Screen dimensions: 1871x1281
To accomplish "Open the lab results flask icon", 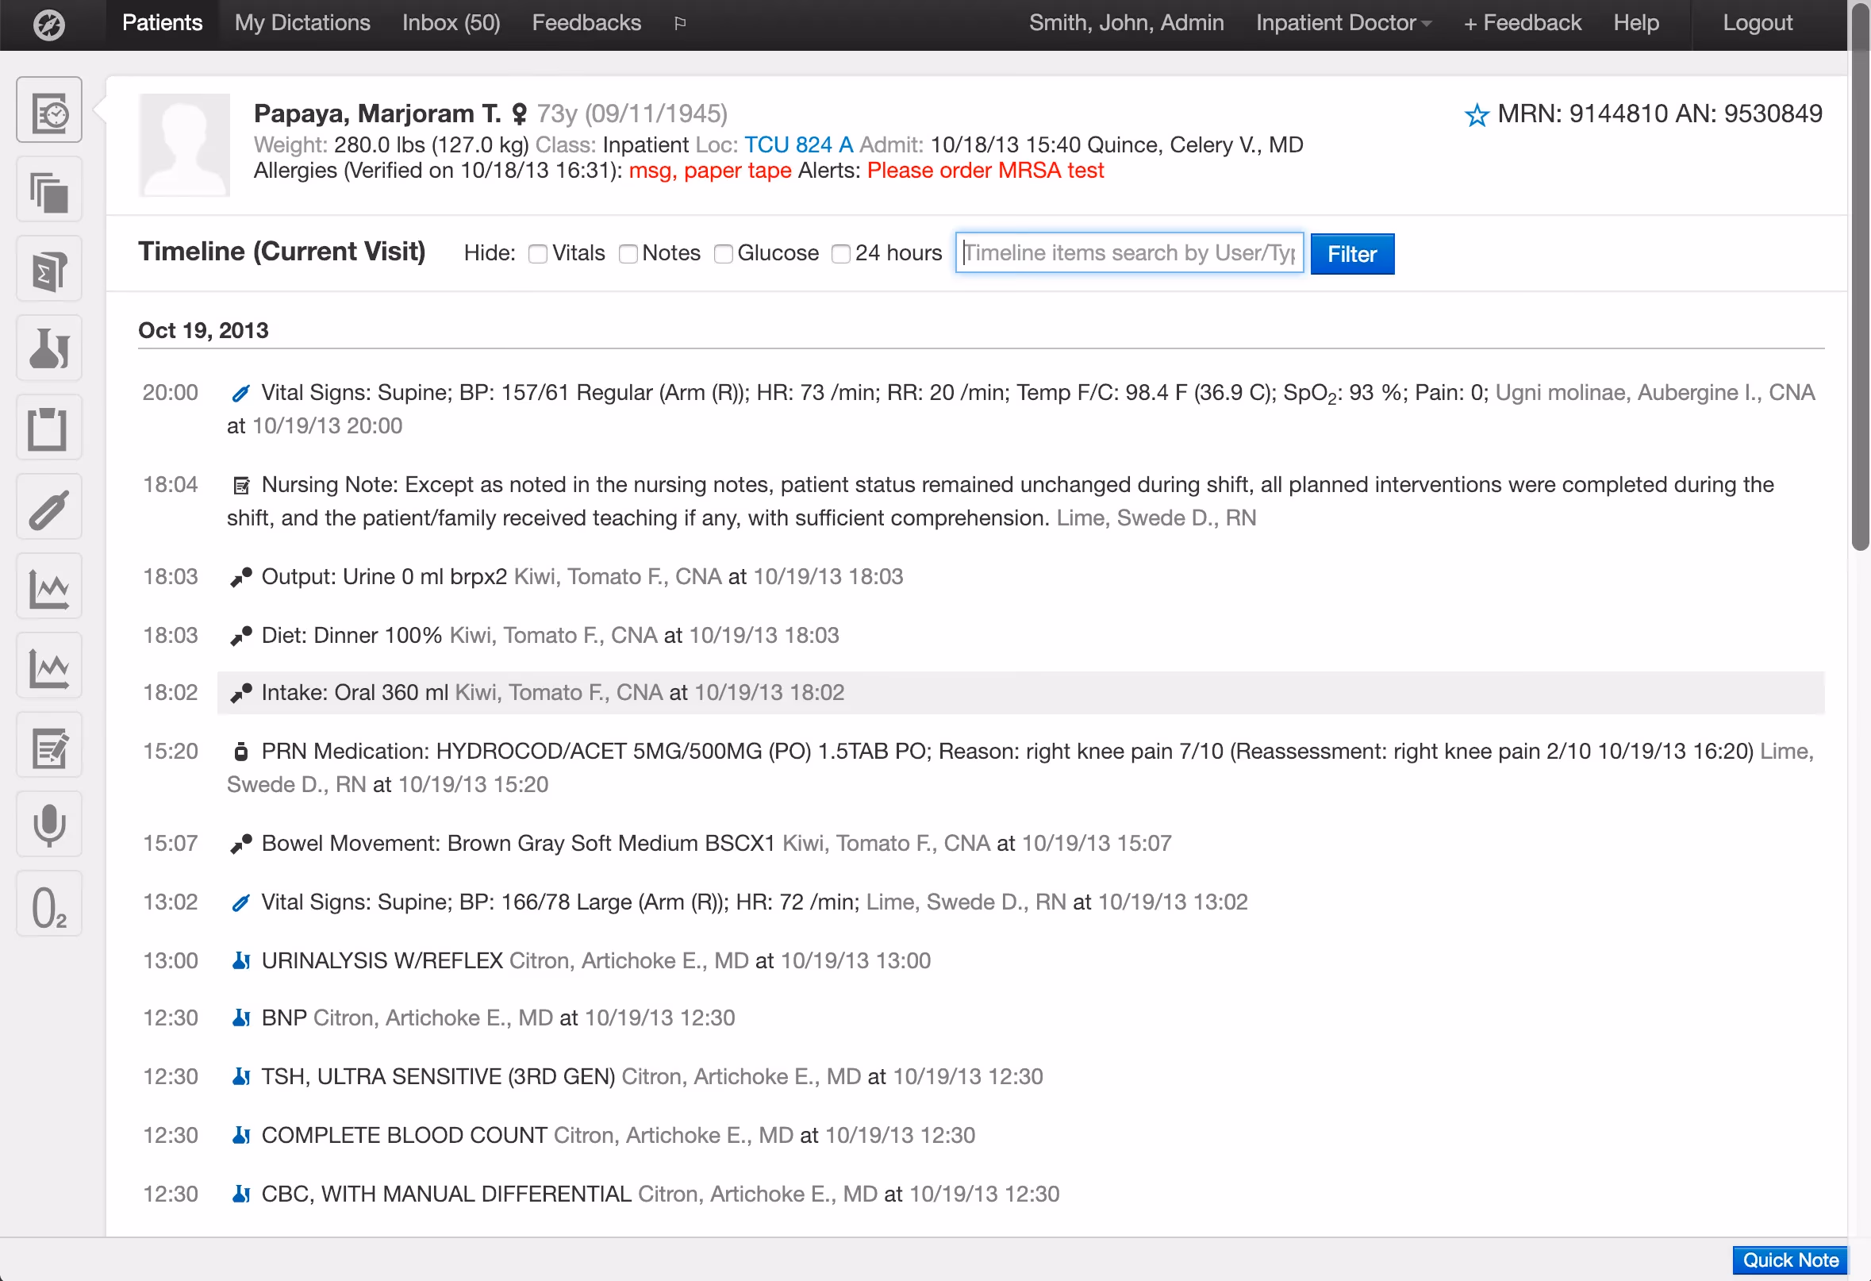I will click(48, 348).
